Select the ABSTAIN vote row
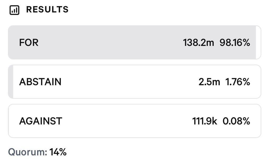The height and width of the screenshot is (159, 271). coord(134,82)
